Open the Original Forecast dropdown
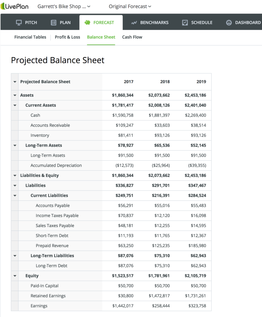Screen dimensions: 262x317 click(129, 6)
